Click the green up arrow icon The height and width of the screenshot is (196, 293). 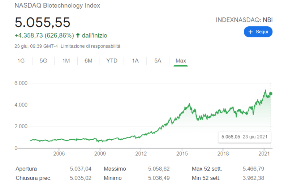[78, 35]
